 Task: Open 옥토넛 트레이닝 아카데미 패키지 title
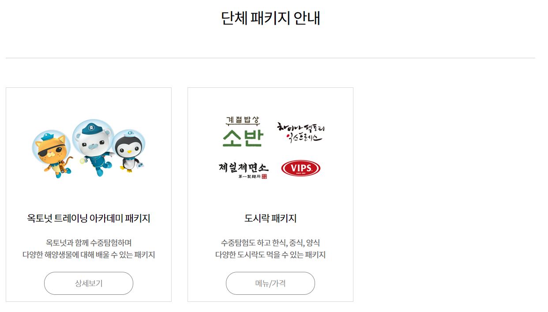click(89, 218)
